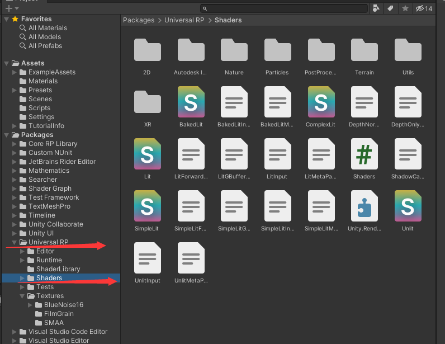
Task: Expand the ExampleAssets folder
Action: point(14,72)
